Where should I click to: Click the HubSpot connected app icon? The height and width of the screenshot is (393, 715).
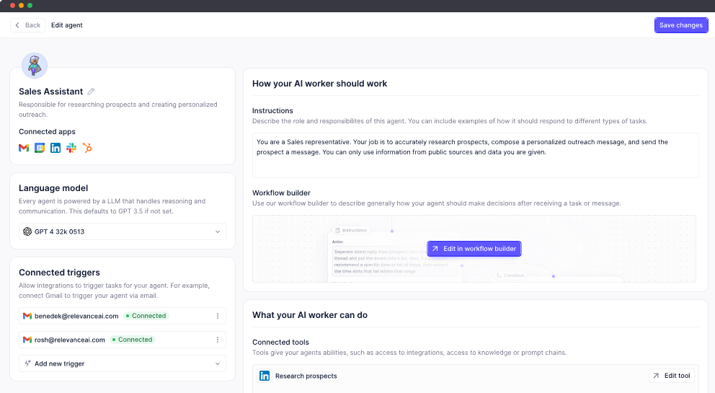[x=87, y=148]
